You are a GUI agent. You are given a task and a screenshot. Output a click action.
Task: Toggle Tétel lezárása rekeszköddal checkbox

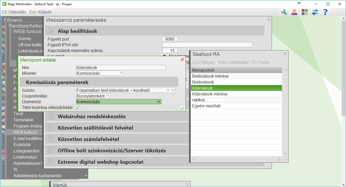tap(78, 107)
